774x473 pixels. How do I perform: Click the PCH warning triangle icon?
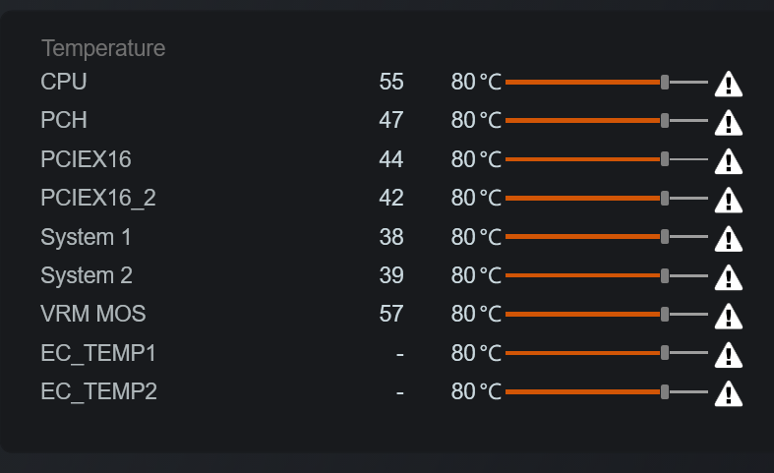click(728, 122)
